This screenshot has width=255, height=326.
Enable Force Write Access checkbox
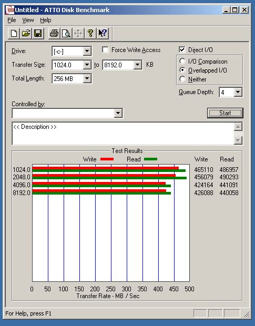click(x=105, y=50)
